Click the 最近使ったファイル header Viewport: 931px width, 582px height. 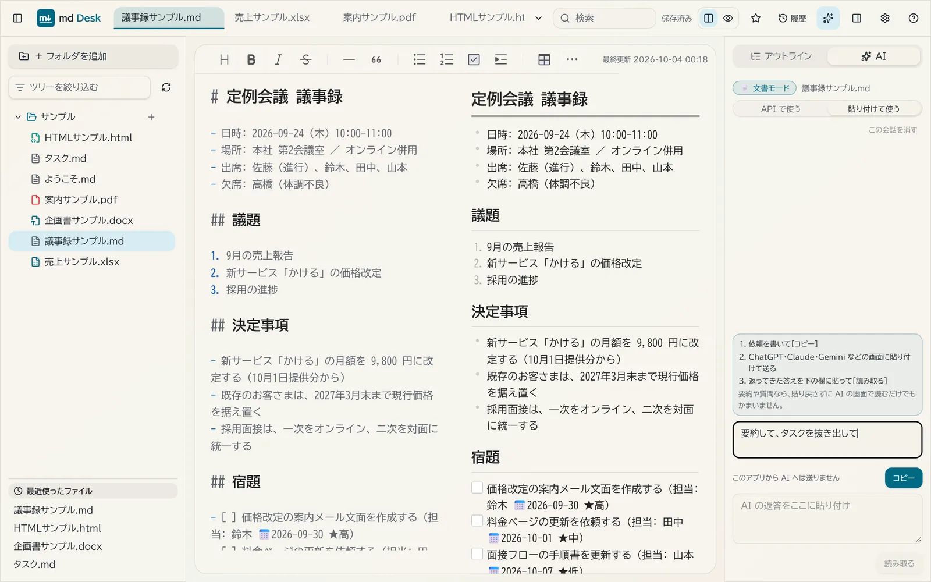[93, 491]
